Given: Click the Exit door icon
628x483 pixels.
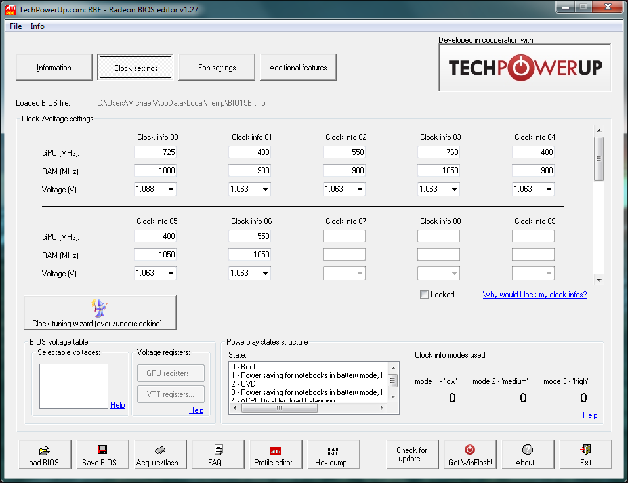Looking at the screenshot, I should coord(585,450).
